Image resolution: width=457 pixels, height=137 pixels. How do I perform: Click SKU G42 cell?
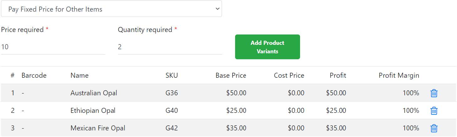point(172,128)
